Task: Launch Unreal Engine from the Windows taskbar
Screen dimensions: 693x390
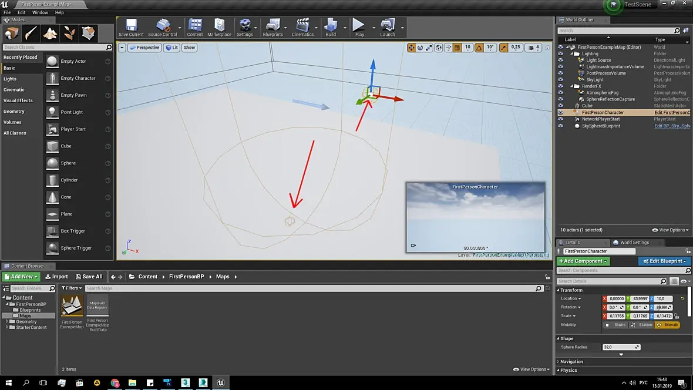Action: 221,382
